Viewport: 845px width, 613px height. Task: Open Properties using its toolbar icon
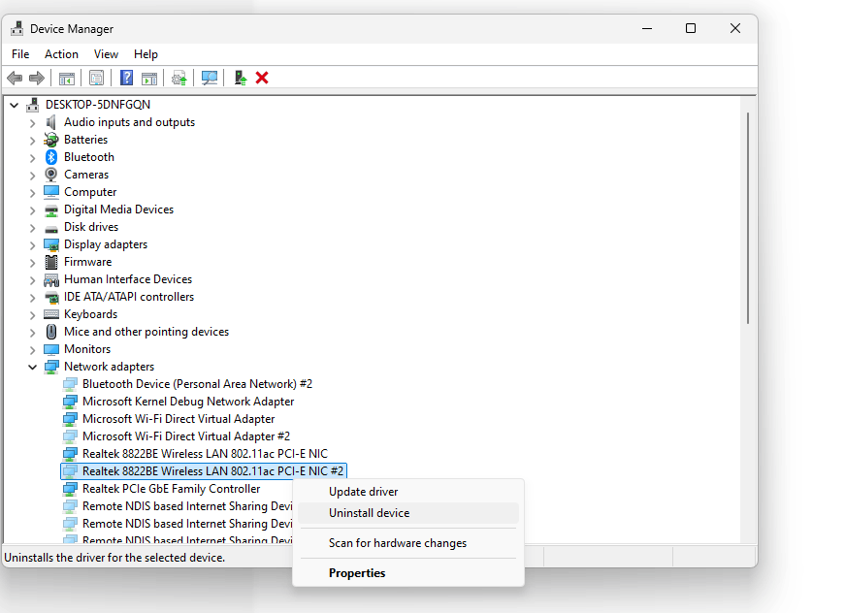(x=96, y=78)
